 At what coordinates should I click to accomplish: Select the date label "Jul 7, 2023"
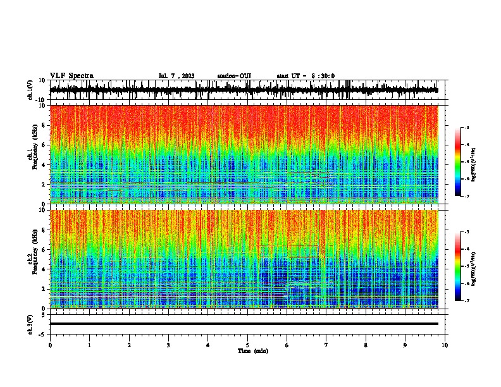(x=176, y=76)
